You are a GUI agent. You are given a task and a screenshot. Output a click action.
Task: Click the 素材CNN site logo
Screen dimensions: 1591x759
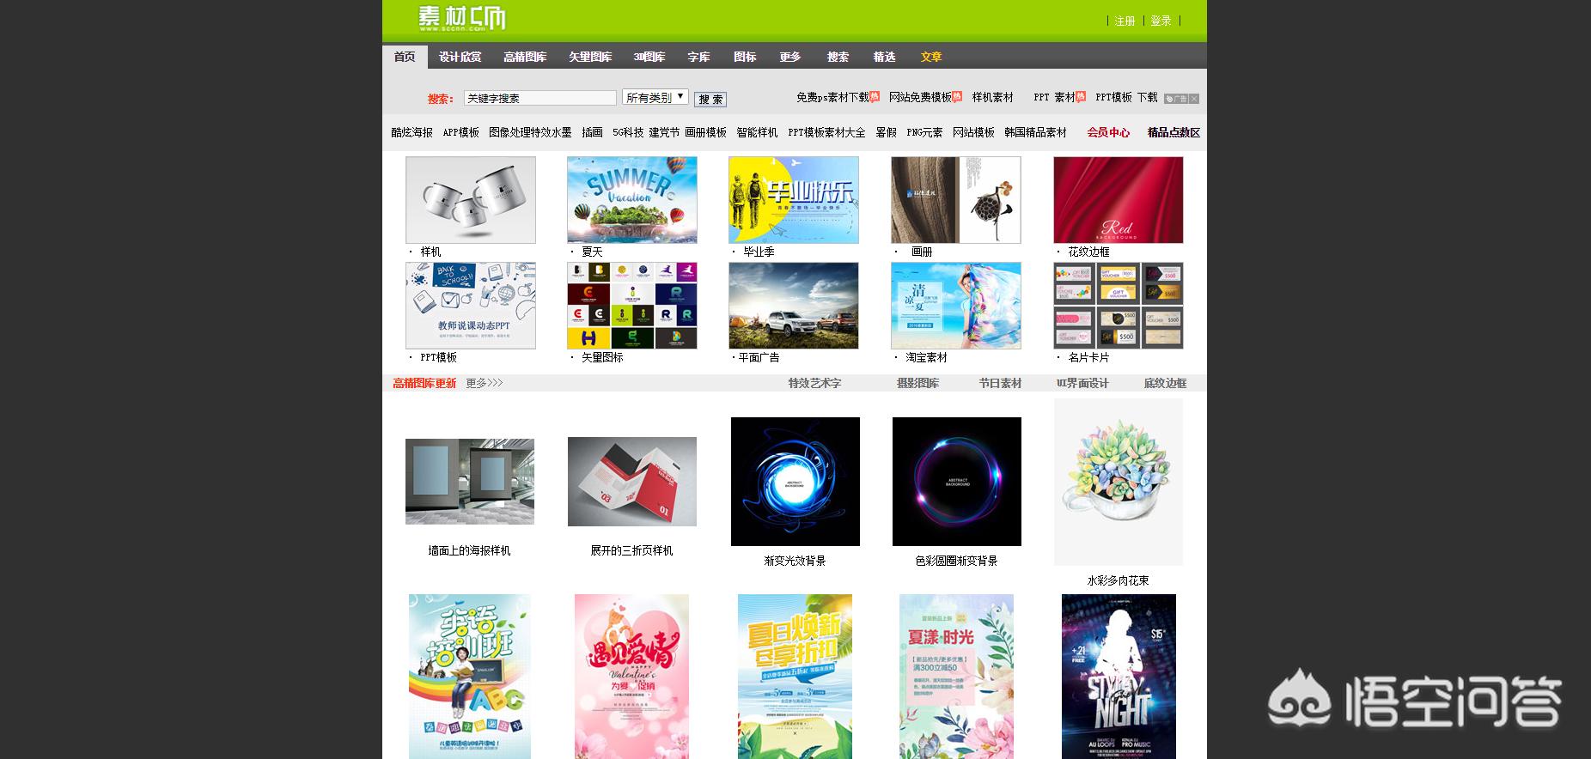pos(462,18)
